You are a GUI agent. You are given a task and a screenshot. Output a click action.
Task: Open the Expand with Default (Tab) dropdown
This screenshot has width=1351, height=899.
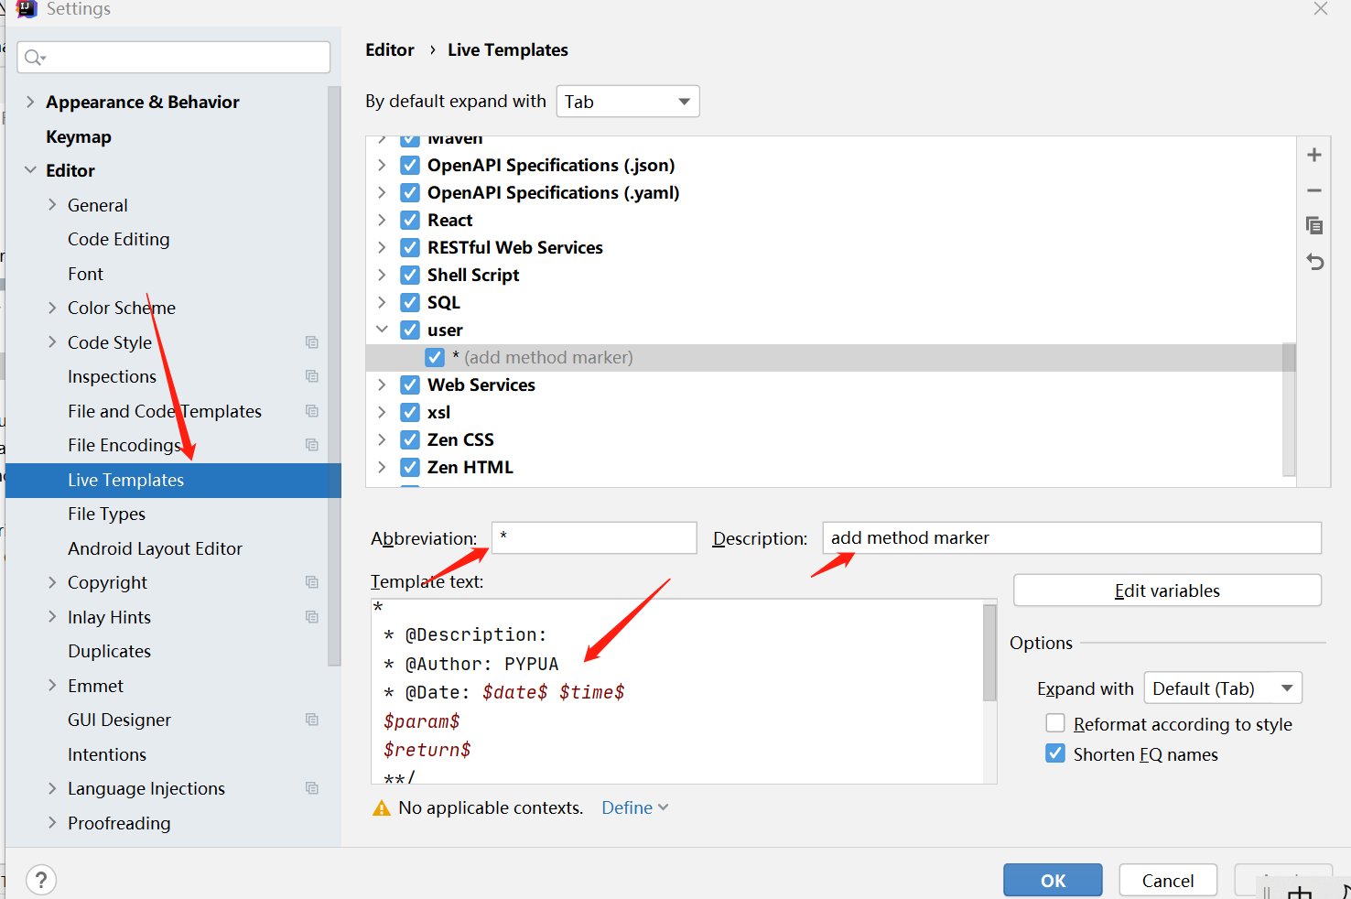pos(1223,688)
